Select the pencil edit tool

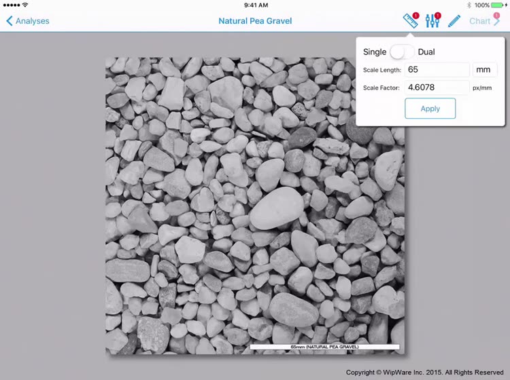454,21
